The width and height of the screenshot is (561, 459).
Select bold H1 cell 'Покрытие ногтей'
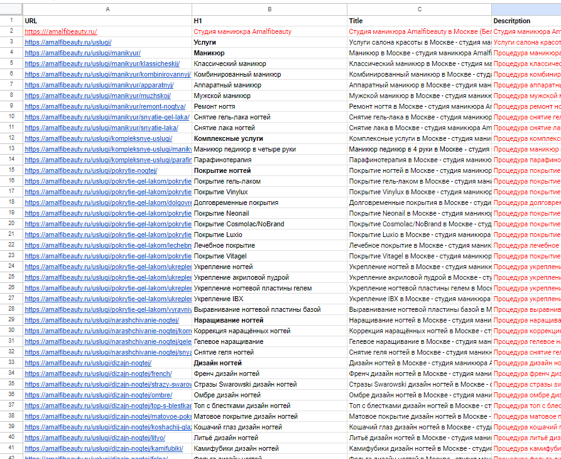pos(270,171)
